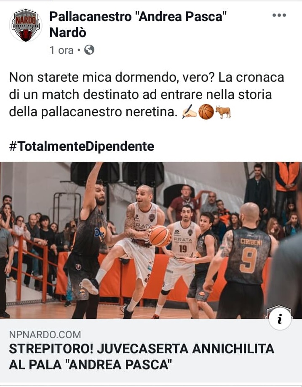Screen dimensions: 302x387
Task: Open the #TotalmenteDipendente hashtag
Action: click(82, 146)
